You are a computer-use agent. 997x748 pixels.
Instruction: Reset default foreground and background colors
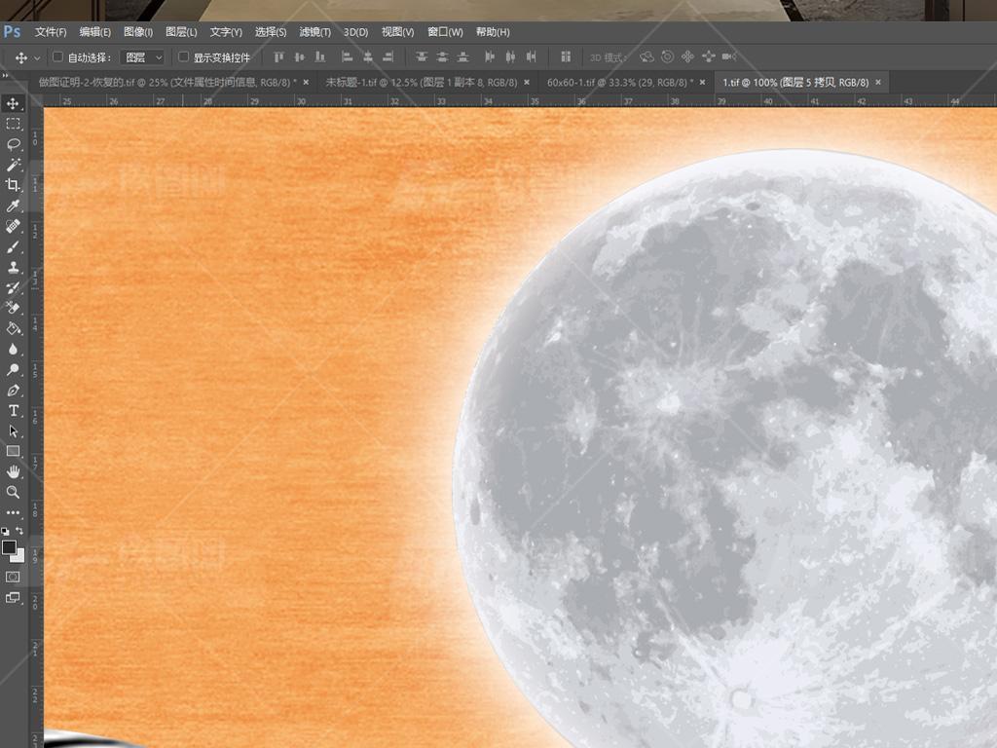coord(5,531)
